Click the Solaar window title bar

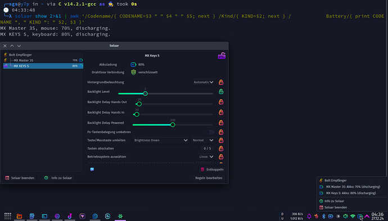(114, 45)
